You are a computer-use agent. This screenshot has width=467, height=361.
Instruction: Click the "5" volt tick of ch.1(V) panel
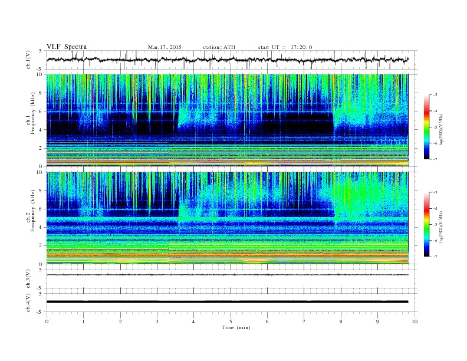(41, 51)
